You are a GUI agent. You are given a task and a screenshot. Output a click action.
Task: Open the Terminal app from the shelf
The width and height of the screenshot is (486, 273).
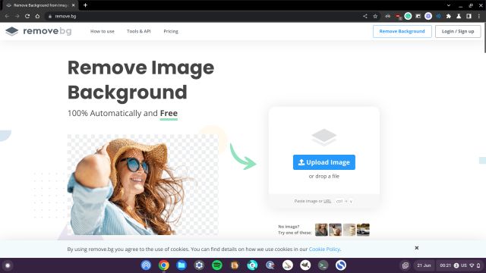coord(323,265)
